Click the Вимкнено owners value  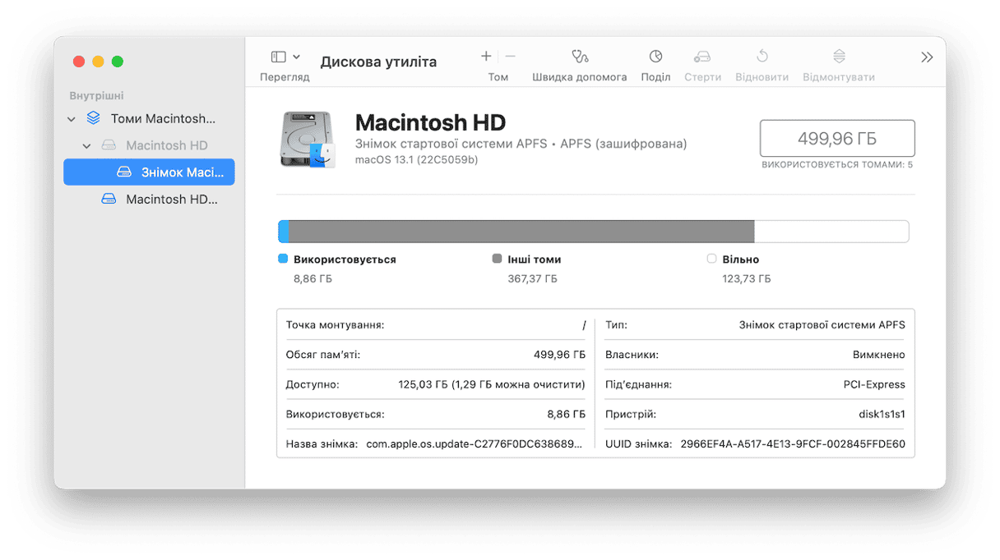point(879,355)
